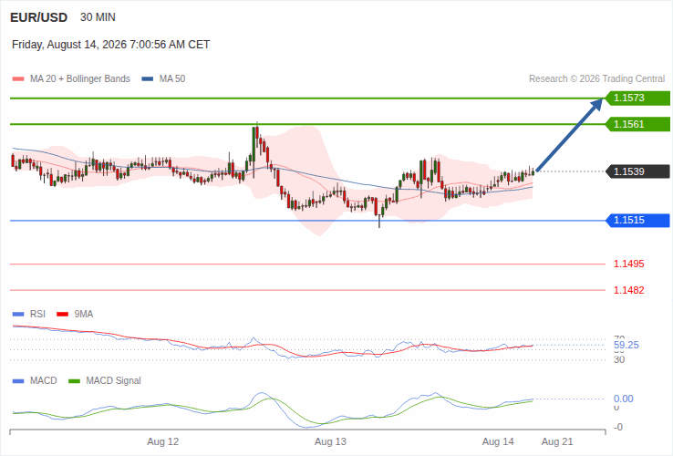Image resolution: width=673 pixels, height=456 pixels.
Task: Click the MA 50 blue legend swatch
Action: [147, 79]
